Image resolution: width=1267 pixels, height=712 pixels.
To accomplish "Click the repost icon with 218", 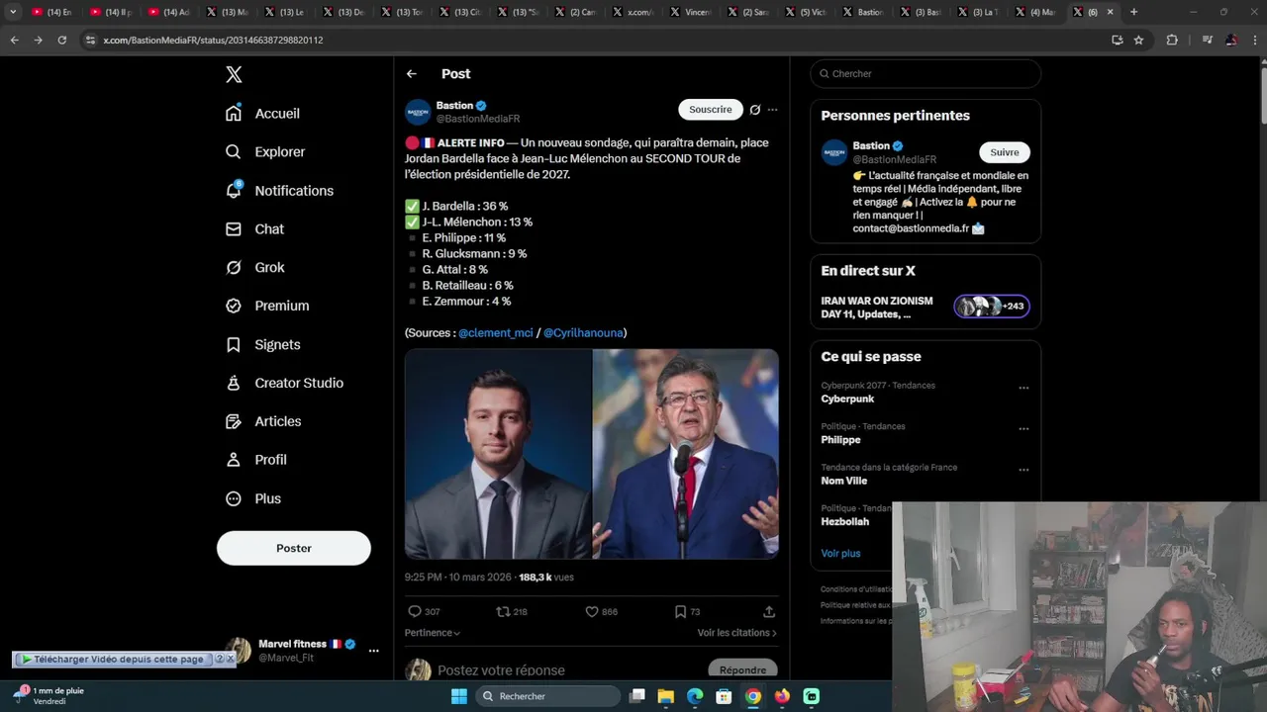I will click(512, 612).
